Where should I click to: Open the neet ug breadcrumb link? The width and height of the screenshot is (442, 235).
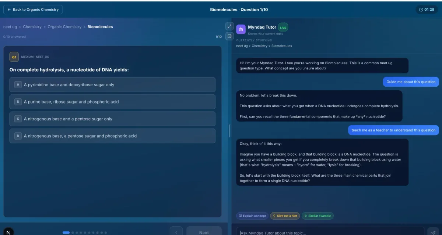[10, 27]
